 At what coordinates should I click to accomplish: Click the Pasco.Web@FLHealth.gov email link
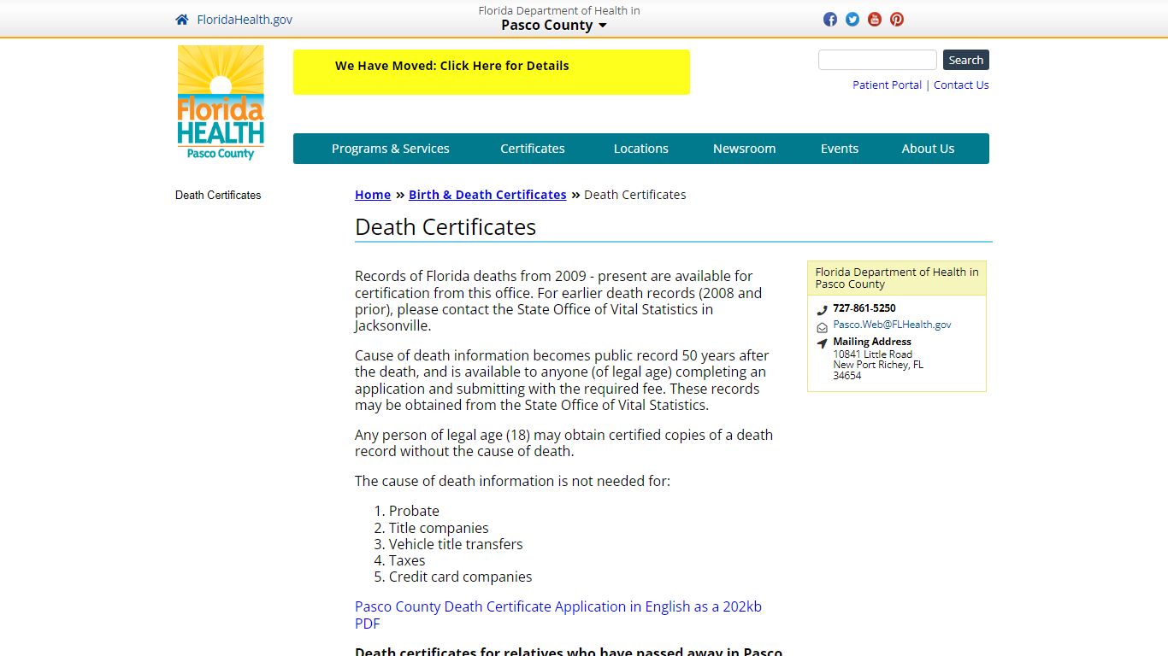point(892,325)
